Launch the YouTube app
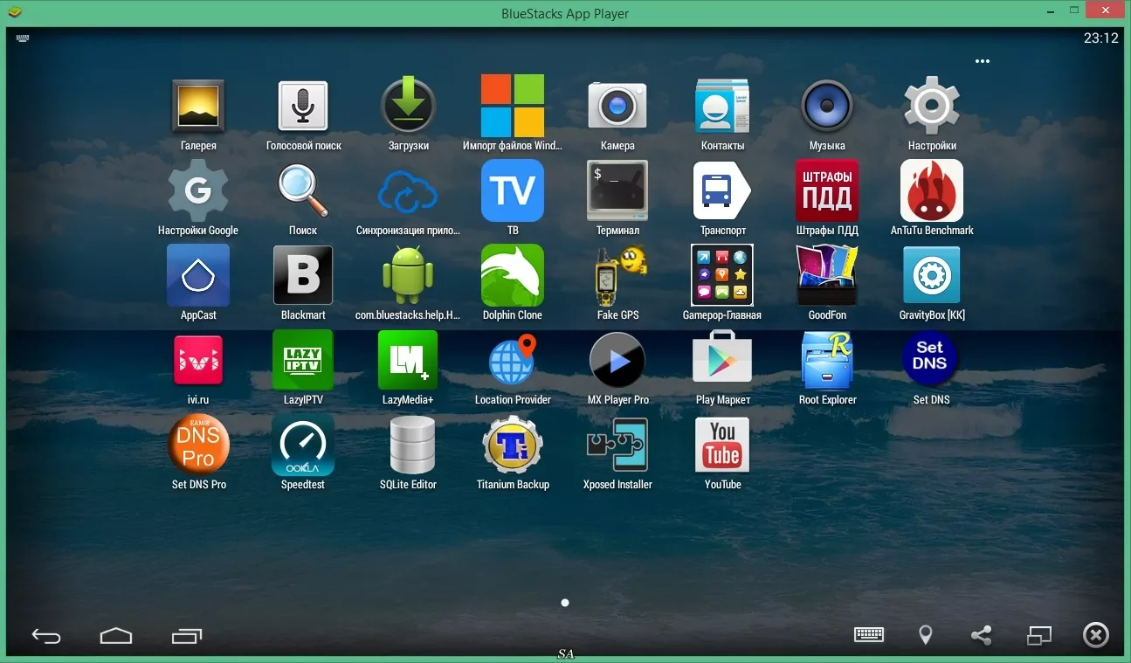This screenshot has width=1131, height=663. coord(722,445)
